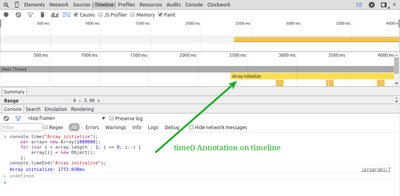Enable the JS Profiler checkbox
400x196 pixels.
(x=101, y=15)
